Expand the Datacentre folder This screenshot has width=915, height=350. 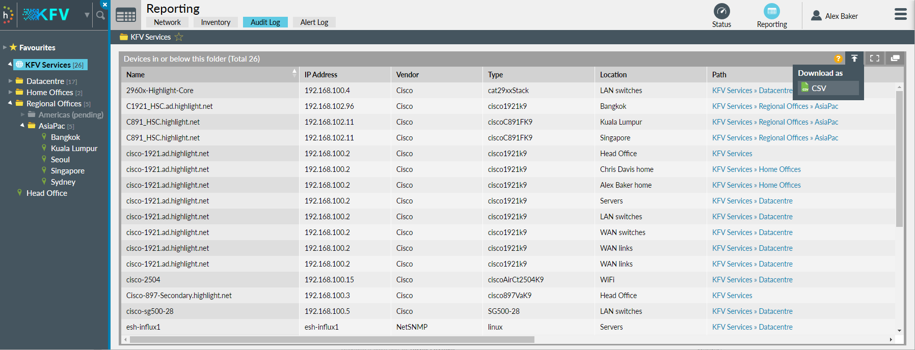click(x=10, y=81)
